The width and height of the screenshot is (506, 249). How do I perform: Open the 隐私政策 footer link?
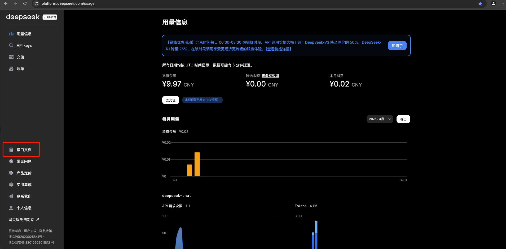tap(46, 231)
